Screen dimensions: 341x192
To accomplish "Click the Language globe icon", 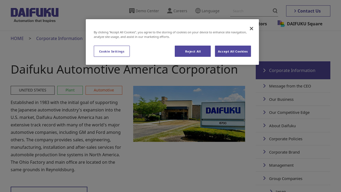I will coord(198,11).
